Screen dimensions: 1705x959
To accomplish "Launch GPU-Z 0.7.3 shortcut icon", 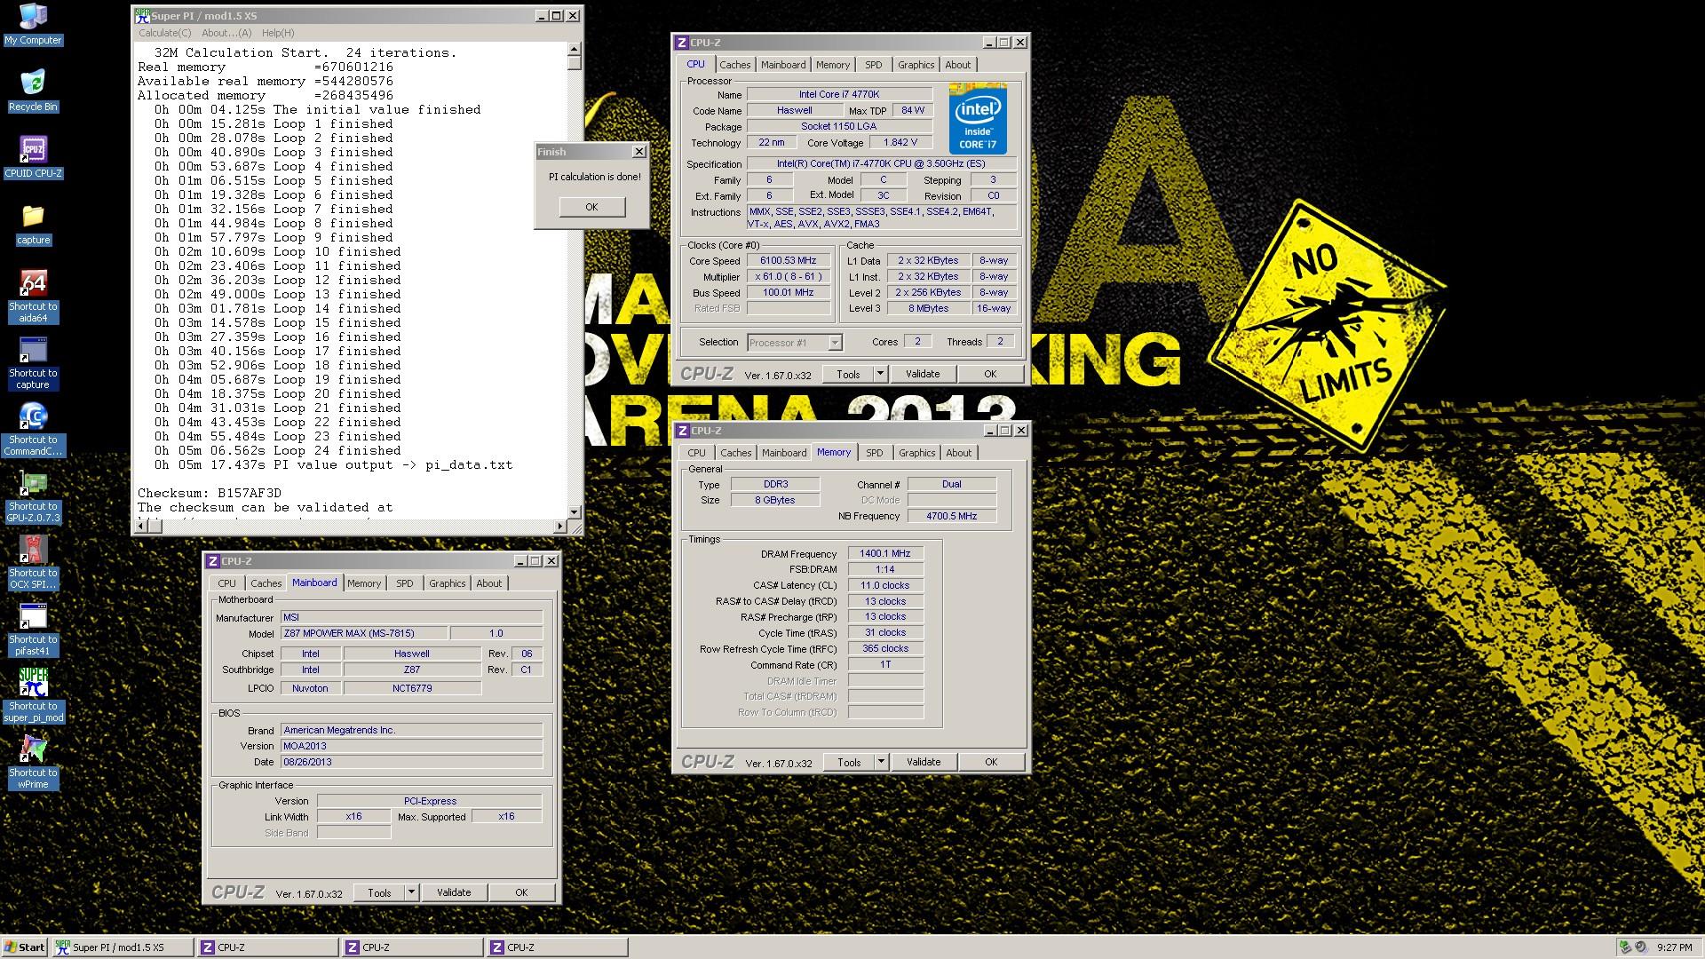I will pyautogui.click(x=33, y=495).
